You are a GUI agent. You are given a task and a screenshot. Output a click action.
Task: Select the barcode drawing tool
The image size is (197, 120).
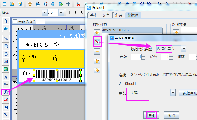(5, 92)
